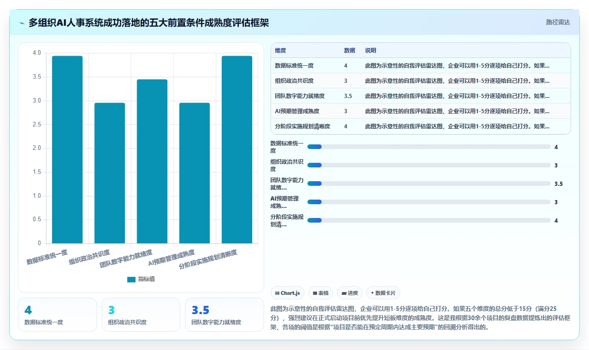Click the 路径雷达 label in the header
The image size is (589, 350).
(558, 22)
